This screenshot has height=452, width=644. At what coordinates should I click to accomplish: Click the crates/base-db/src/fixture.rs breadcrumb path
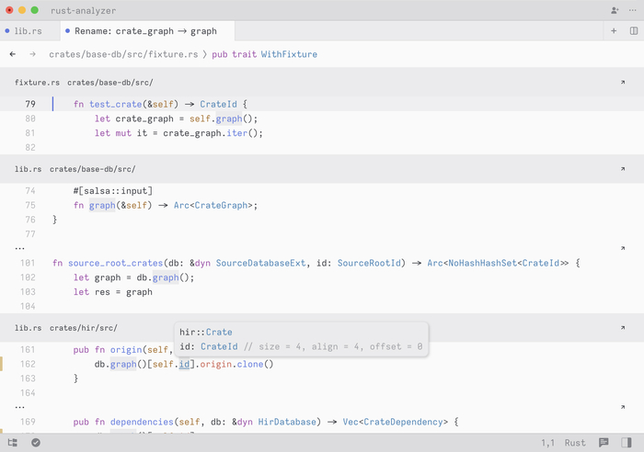click(123, 54)
